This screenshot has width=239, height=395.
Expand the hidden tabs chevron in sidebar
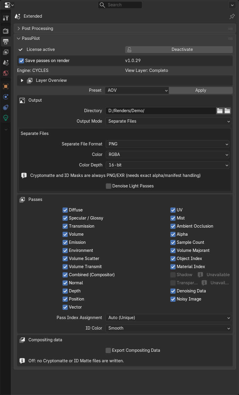(x=5, y=129)
